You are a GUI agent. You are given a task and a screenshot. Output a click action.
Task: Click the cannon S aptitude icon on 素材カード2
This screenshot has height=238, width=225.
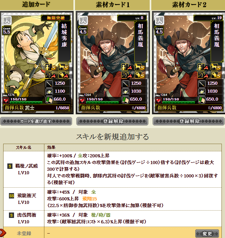tap(216, 75)
